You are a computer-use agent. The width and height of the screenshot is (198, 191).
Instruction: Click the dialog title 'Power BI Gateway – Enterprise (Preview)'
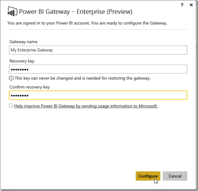[x=76, y=12]
